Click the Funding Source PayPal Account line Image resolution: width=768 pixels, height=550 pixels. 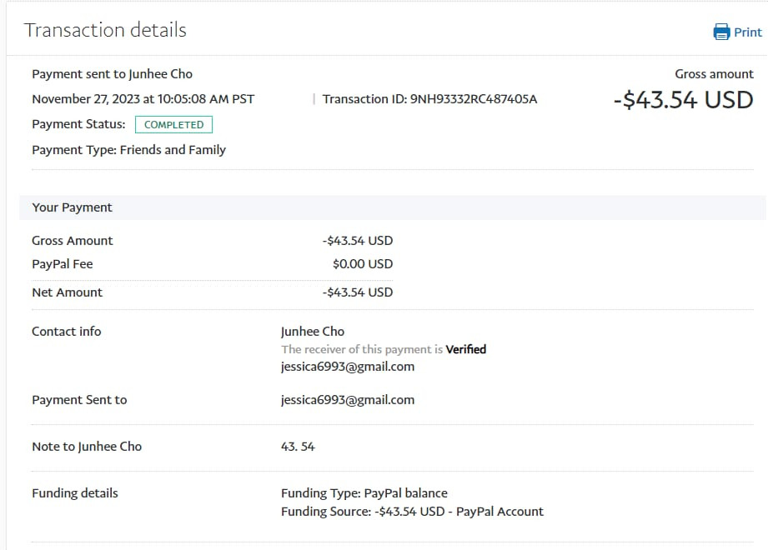point(412,511)
